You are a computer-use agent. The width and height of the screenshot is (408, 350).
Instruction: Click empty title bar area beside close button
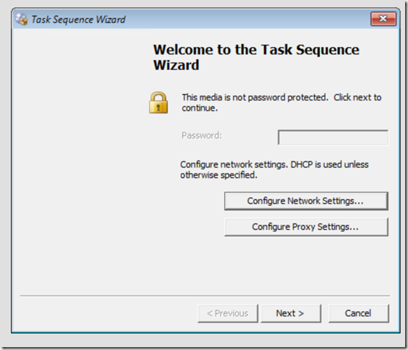pyautogui.click(x=247, y=20)
